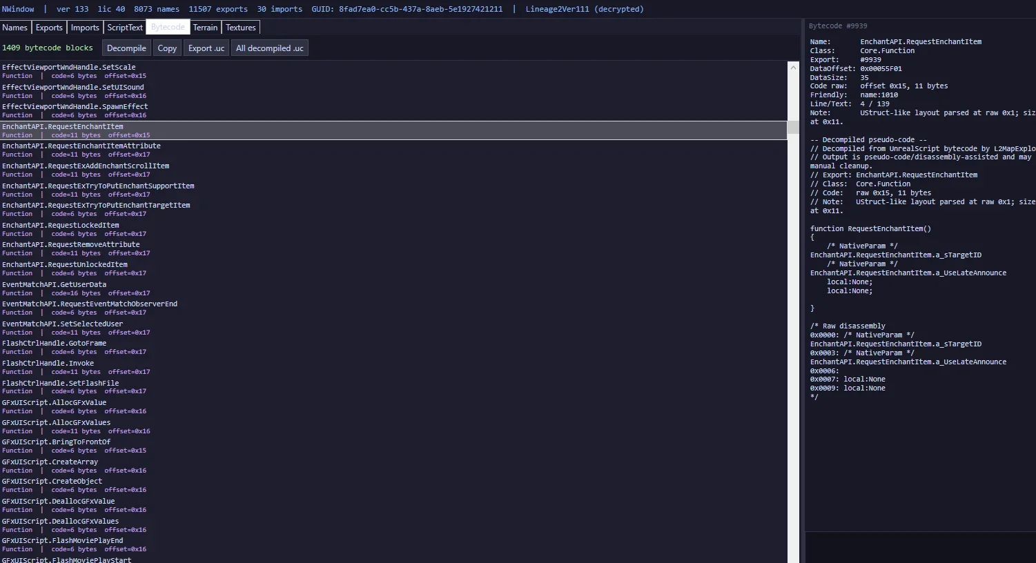Select FlashCtrlHandle.GotoFrame row
The height and width of the screenshot is (563, 1036).
(x=393, y=348)
